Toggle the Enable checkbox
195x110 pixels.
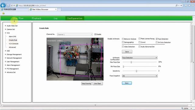pyautogui.click(x=95, y=34)
